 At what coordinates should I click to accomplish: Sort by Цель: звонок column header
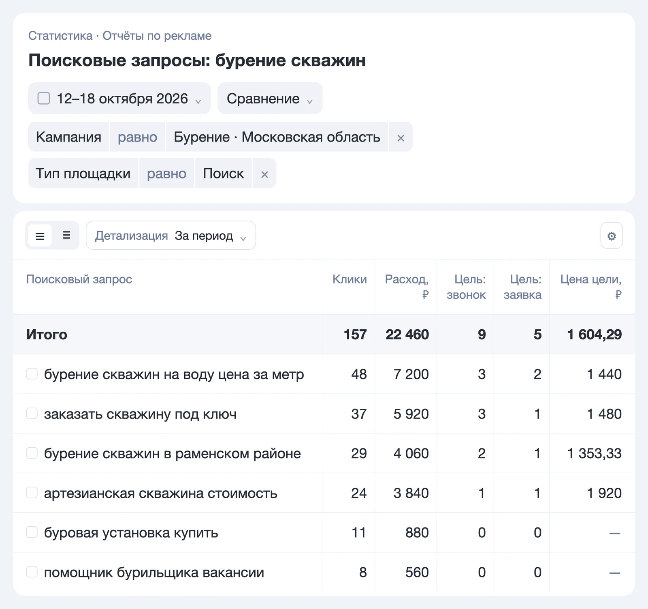(x=466, y=287)
